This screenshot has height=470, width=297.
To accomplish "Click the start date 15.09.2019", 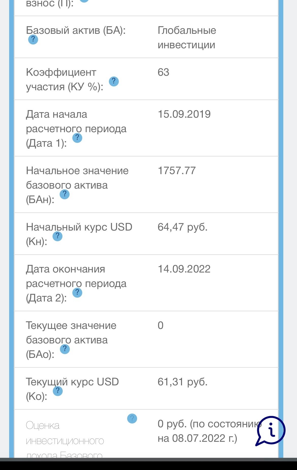I will click(184, 114).
